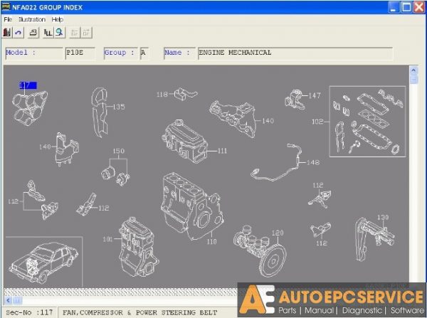Click the Group field showing A
427x318 pixels.
[x=144, y=53]
